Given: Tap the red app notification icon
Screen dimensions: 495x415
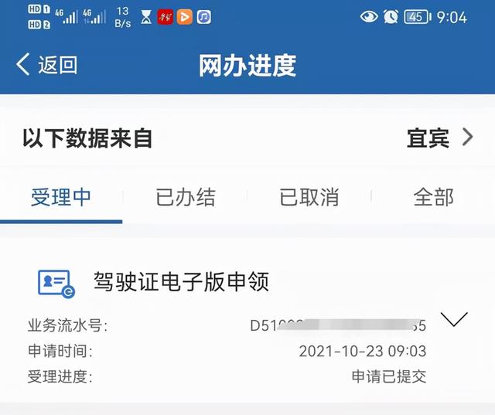Looking at the screenshot, I should coord(166,17).
